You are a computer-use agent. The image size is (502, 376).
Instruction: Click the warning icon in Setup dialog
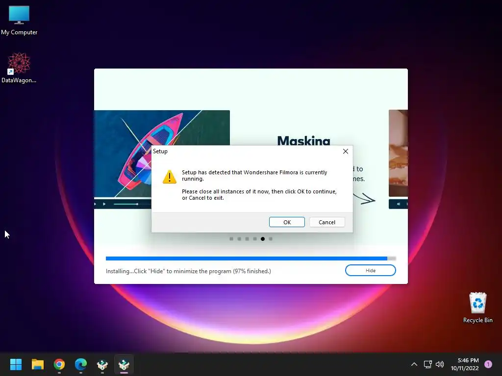169,177
